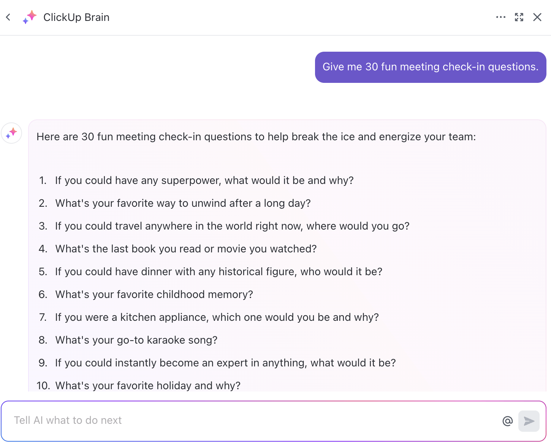Screen dimensions: 551x447
Task: Click the ClickUp Brain sparkle logo
Action: pyautogui.click(x=29, y=17)
